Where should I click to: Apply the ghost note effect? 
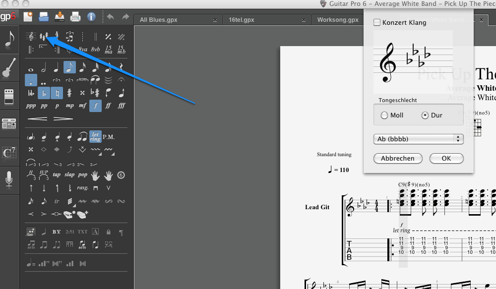[x=31, y=137]
